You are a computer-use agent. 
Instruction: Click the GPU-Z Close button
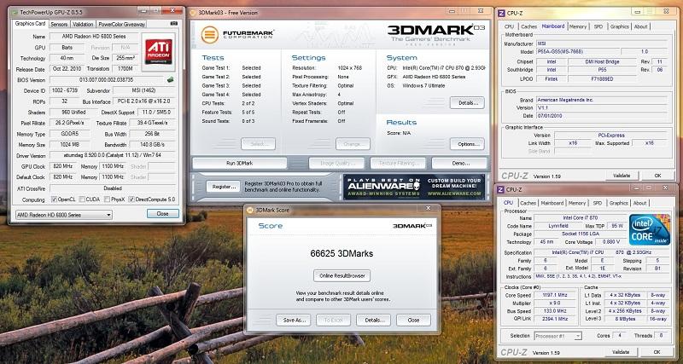pos(163,213)
